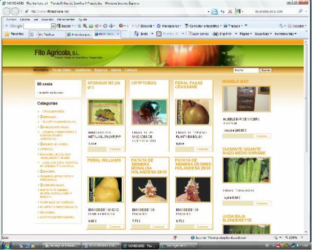Open the Página dropdown menu

pyautogui.click(x=246, y=34)
